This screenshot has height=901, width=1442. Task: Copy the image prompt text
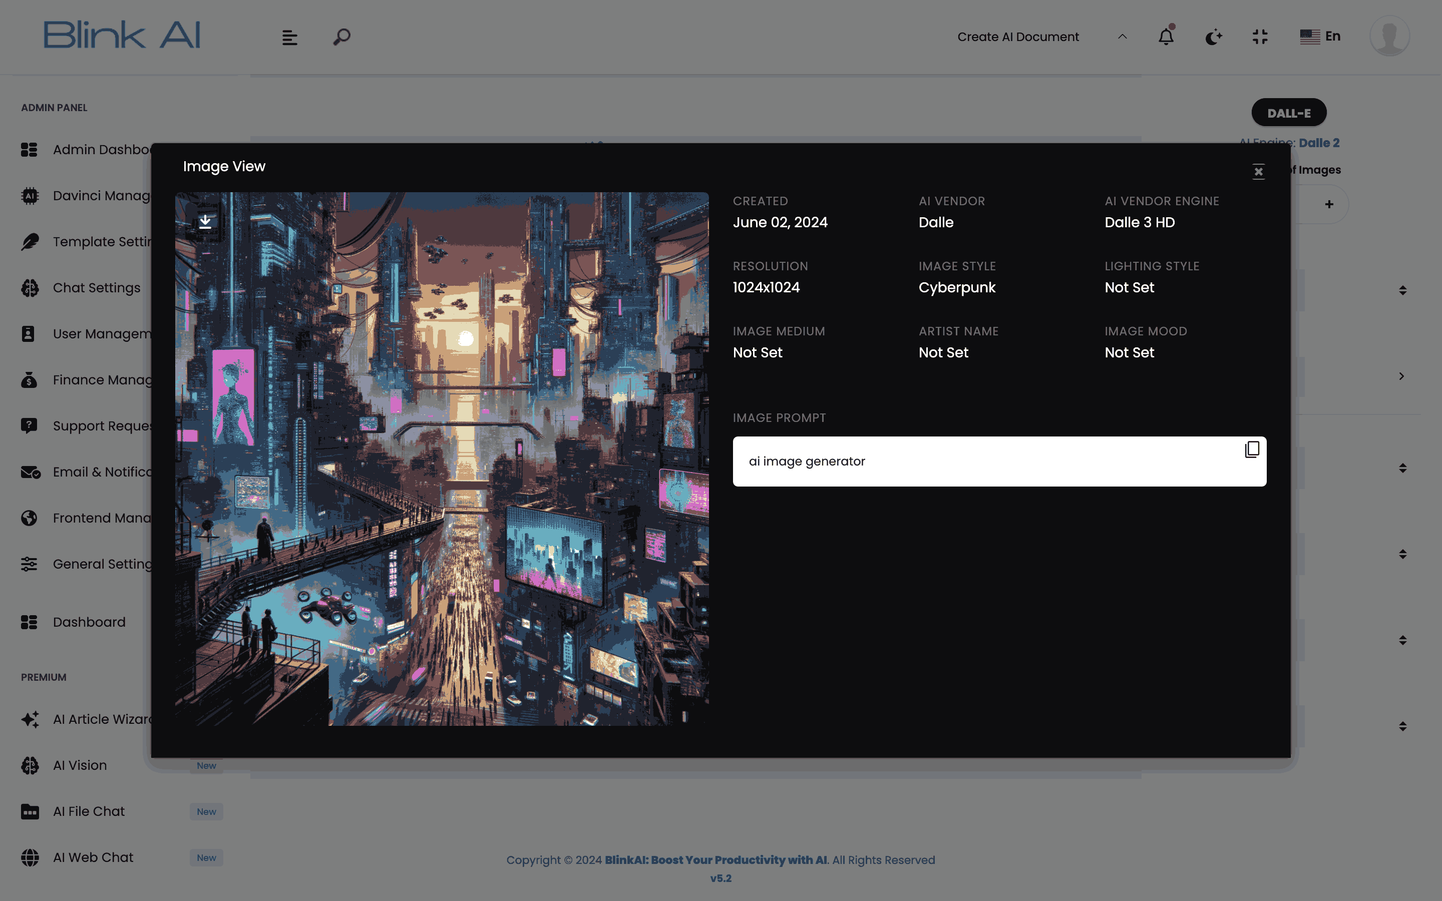1252,449
